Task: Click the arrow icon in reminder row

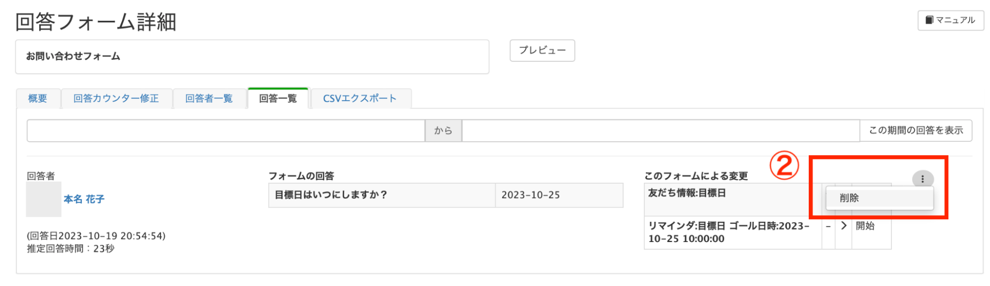Action: 843,226
